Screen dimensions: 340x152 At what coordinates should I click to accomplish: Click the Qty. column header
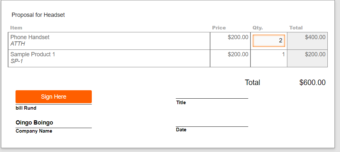(258, 28)
